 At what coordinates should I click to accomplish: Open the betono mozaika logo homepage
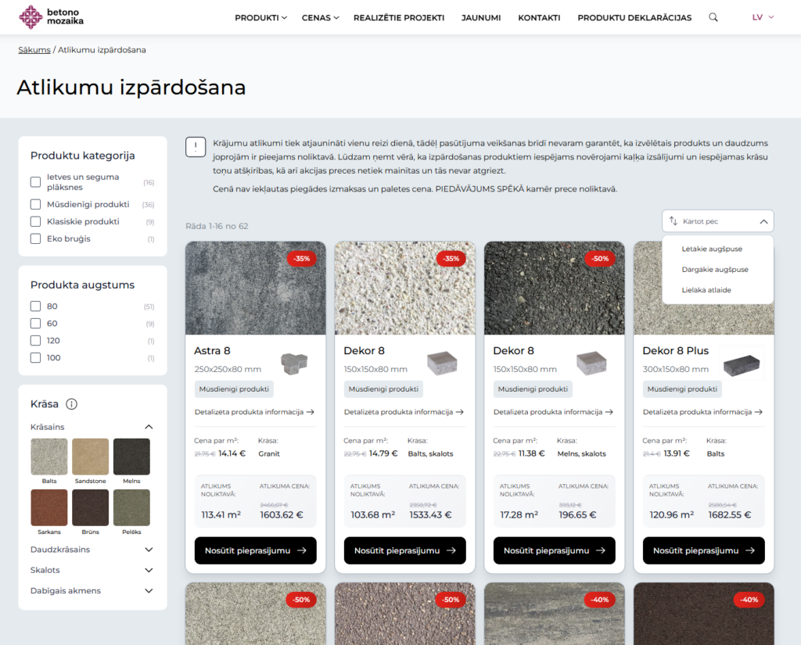click(x=51, y=17)
